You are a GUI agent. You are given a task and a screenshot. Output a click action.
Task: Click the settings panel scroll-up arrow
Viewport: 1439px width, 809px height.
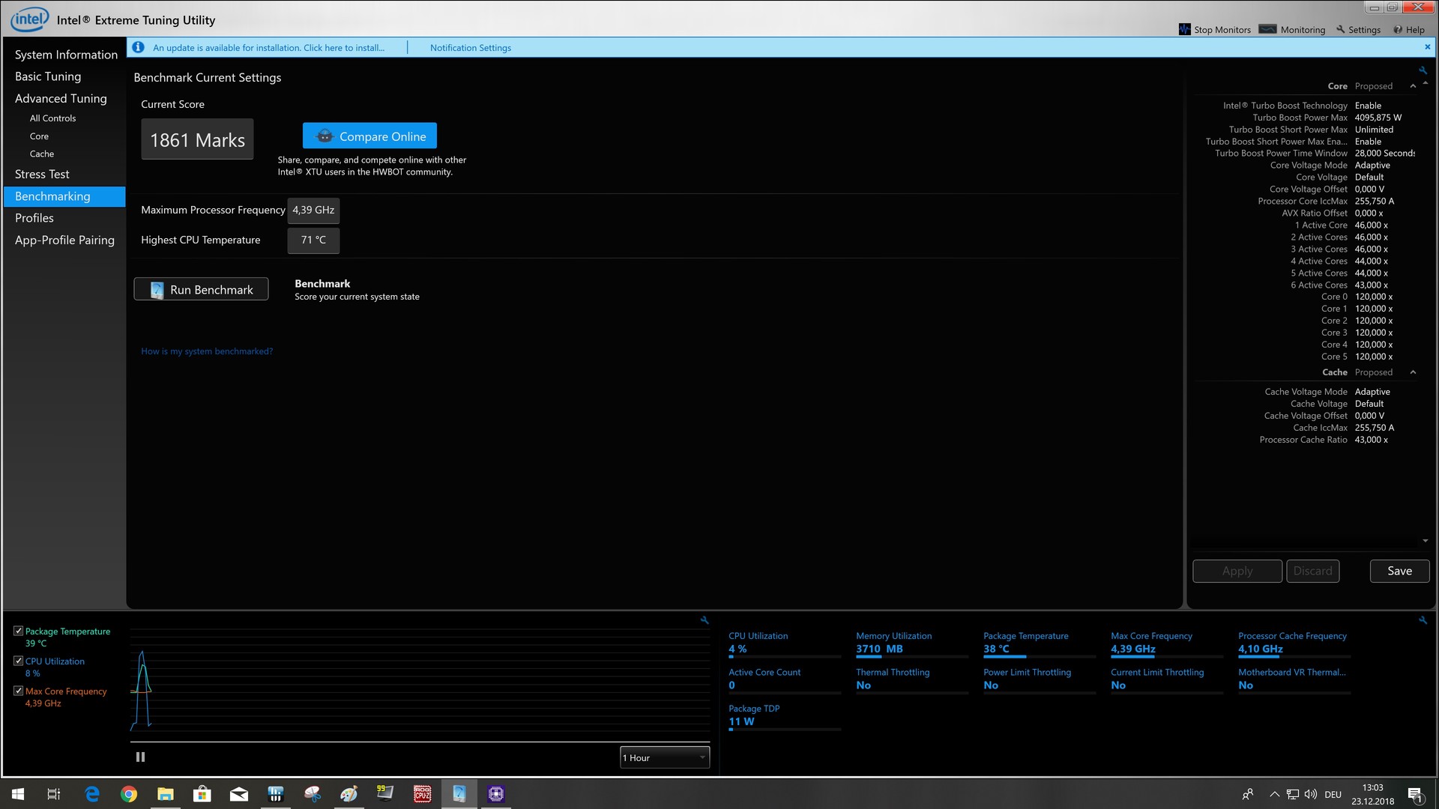pyautogui.click(x=1426, y=83)
